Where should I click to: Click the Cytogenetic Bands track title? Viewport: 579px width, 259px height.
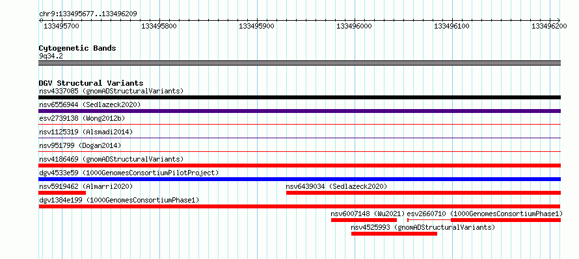click(77, 48)
